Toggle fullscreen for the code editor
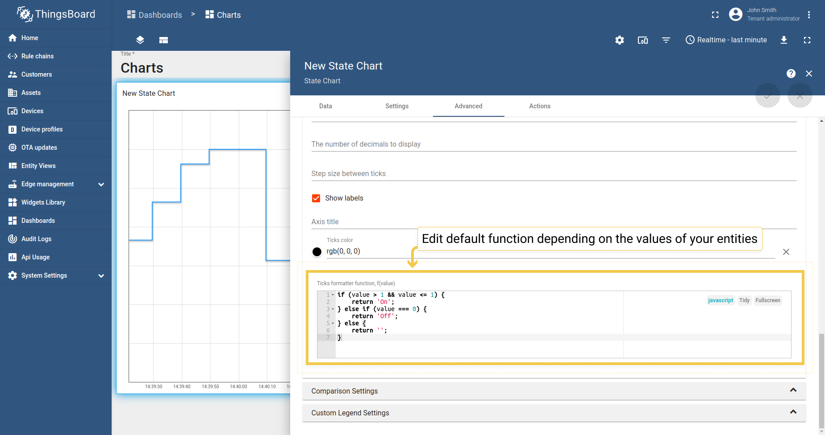 [x=768, y=300]
